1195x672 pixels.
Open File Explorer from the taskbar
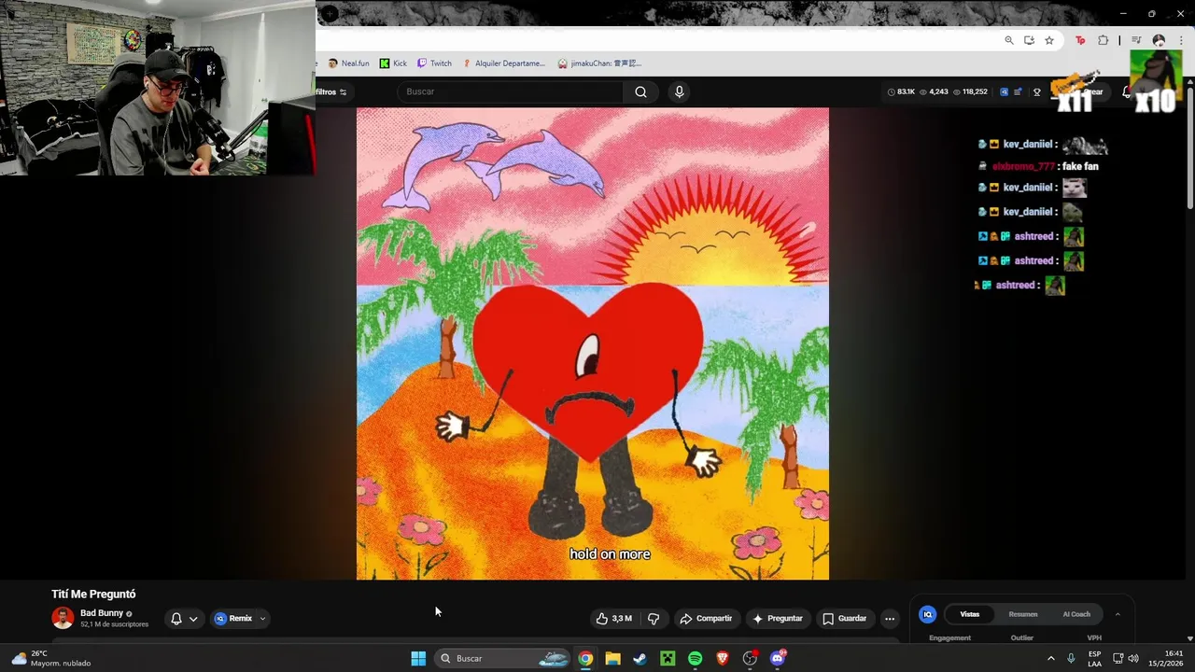tap(612, 658)
